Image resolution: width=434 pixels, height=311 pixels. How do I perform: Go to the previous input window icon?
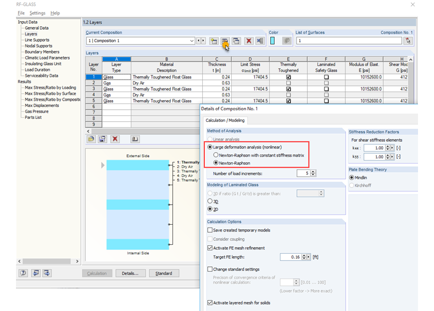pyautogui.click(x=36, y=273)
